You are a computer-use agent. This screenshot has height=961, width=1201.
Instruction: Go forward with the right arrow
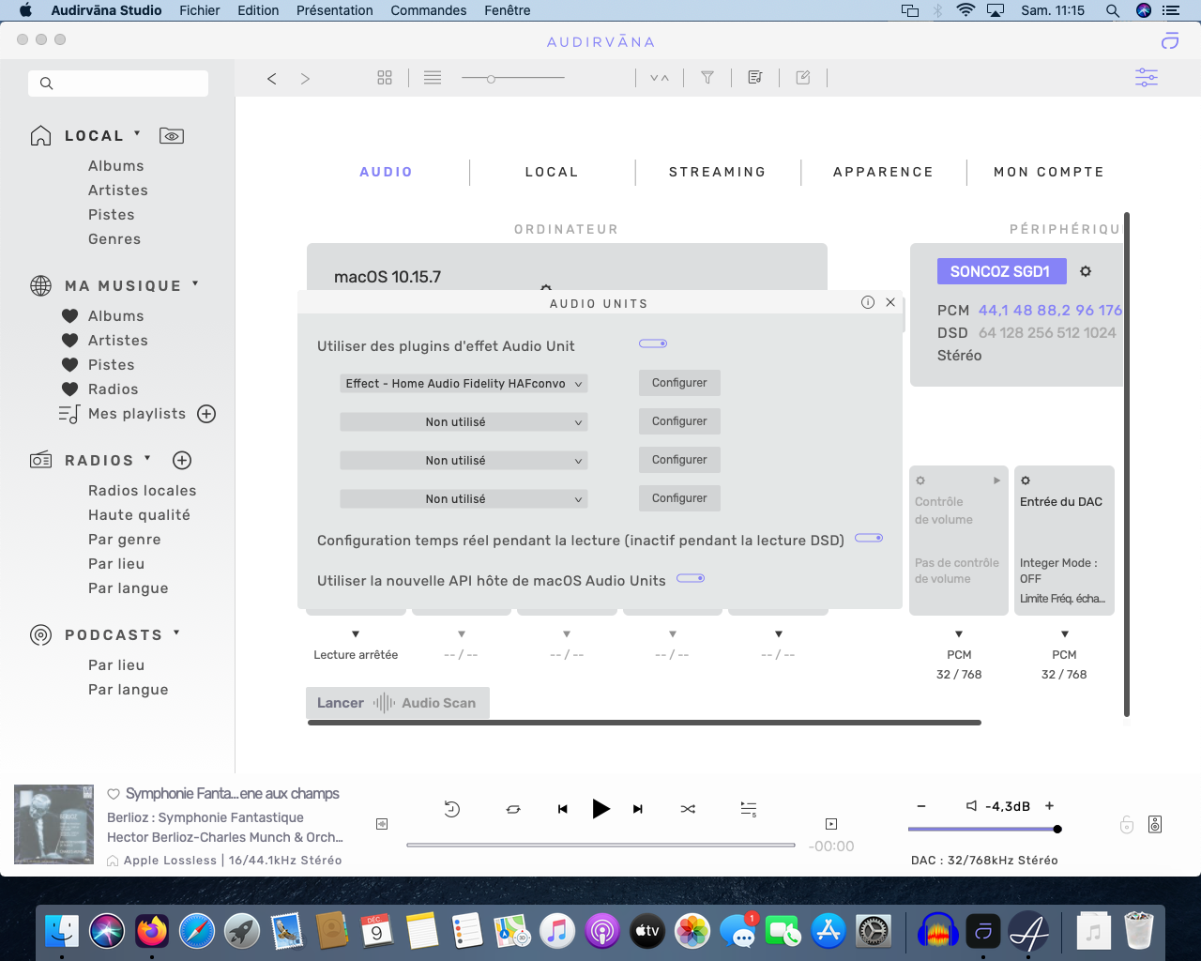(305, 79)
